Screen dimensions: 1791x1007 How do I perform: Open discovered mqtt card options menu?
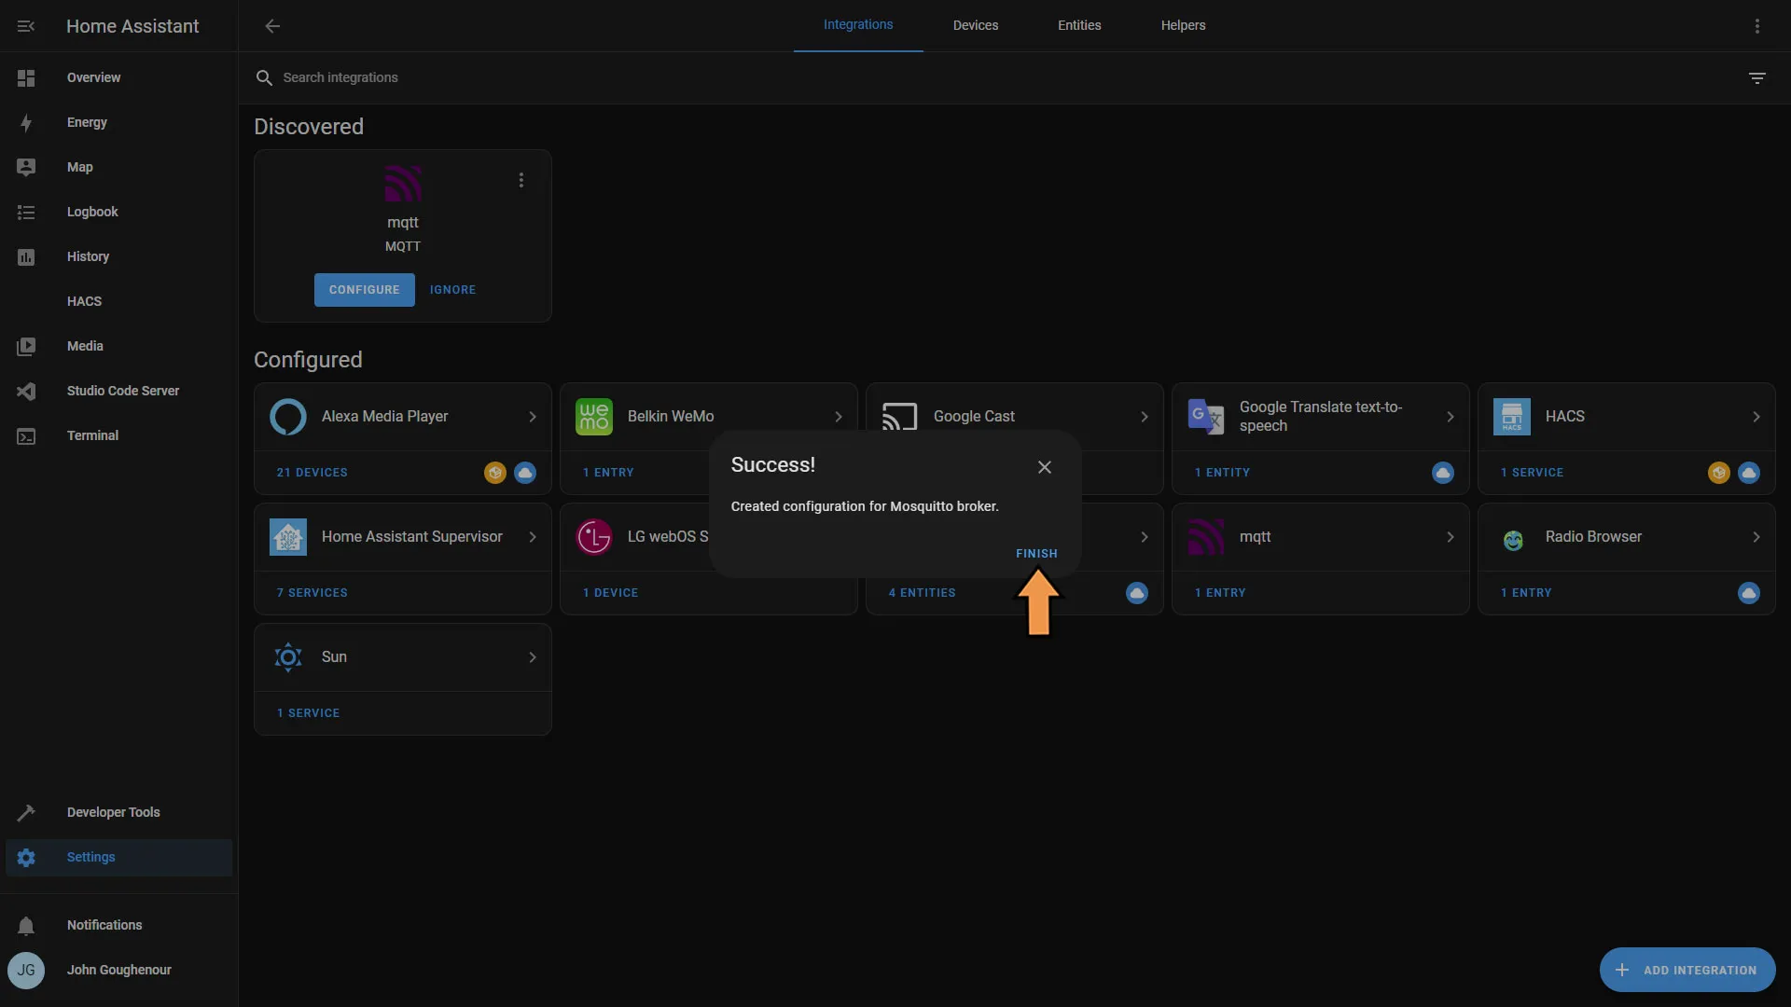521,180
